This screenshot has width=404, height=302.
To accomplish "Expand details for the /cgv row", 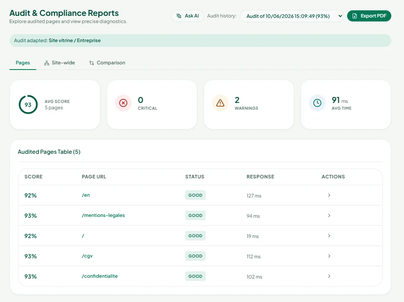I will pos(329,256).
